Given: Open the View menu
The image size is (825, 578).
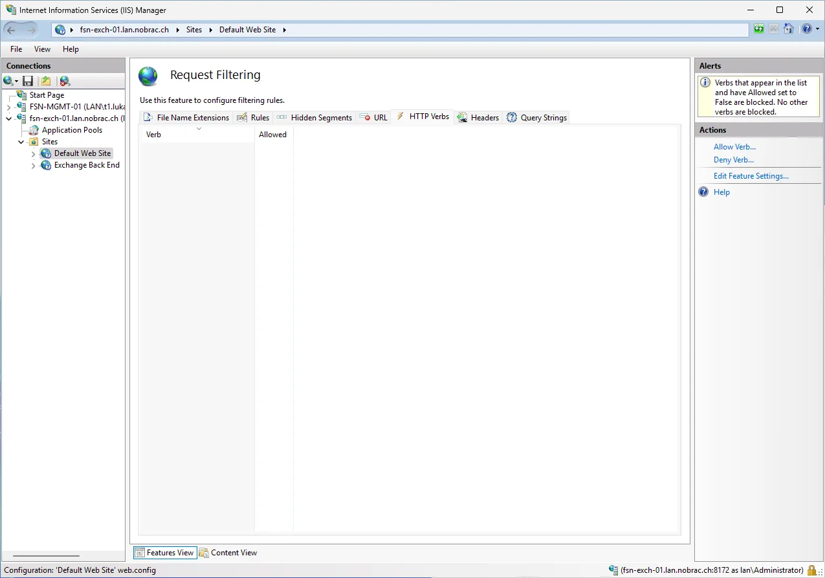Looking at the screenshot, I should tap(42, 49).
